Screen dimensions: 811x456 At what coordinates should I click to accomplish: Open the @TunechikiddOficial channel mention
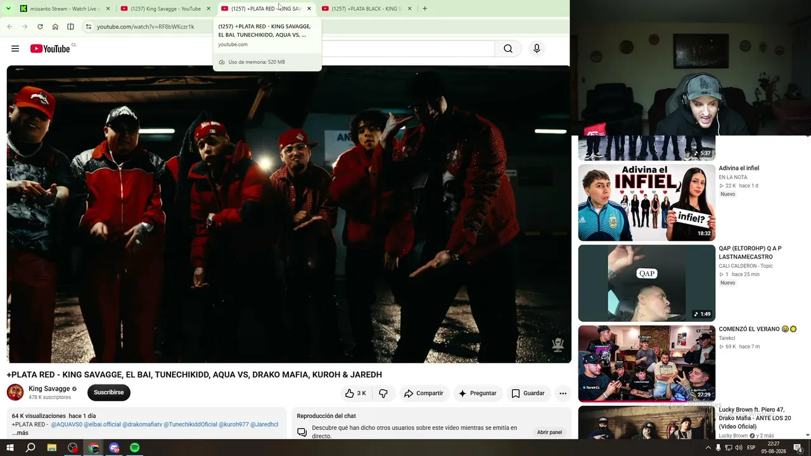tap(190, 424)
